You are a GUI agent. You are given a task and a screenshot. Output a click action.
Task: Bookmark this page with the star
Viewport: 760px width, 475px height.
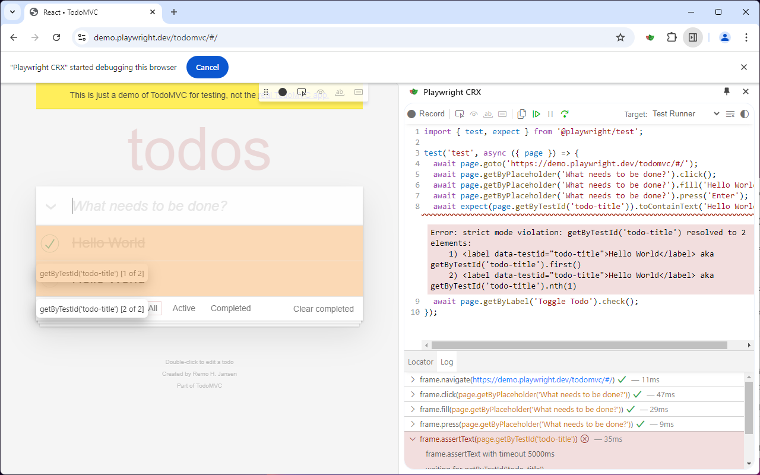point(620,37)
